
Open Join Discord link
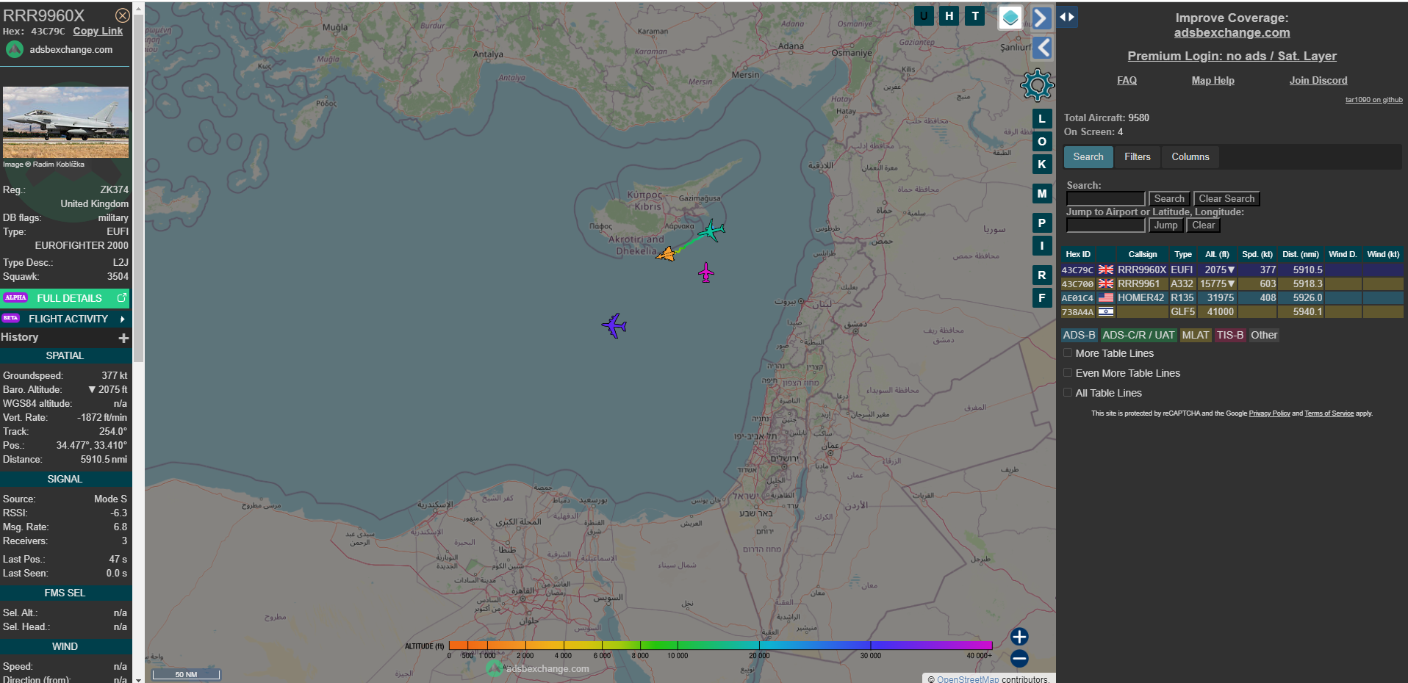coord(1318,80)
